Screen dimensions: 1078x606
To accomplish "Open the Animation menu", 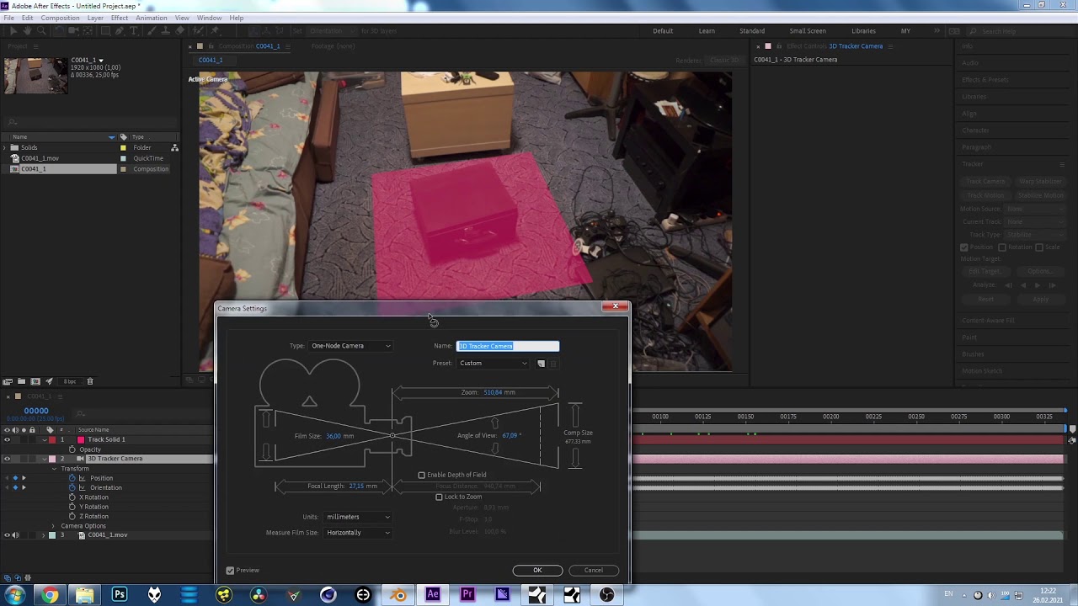I will tap(152, 18).
